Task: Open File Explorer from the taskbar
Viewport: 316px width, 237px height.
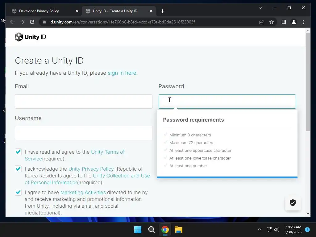Action: coord(179,230)
